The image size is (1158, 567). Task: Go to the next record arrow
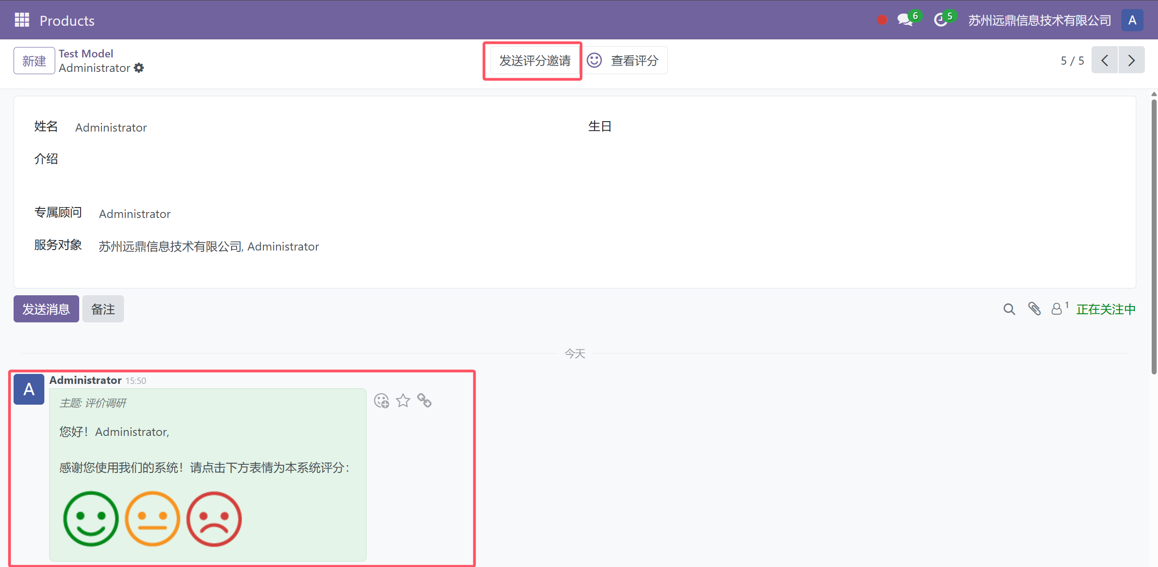point(1131,61)
